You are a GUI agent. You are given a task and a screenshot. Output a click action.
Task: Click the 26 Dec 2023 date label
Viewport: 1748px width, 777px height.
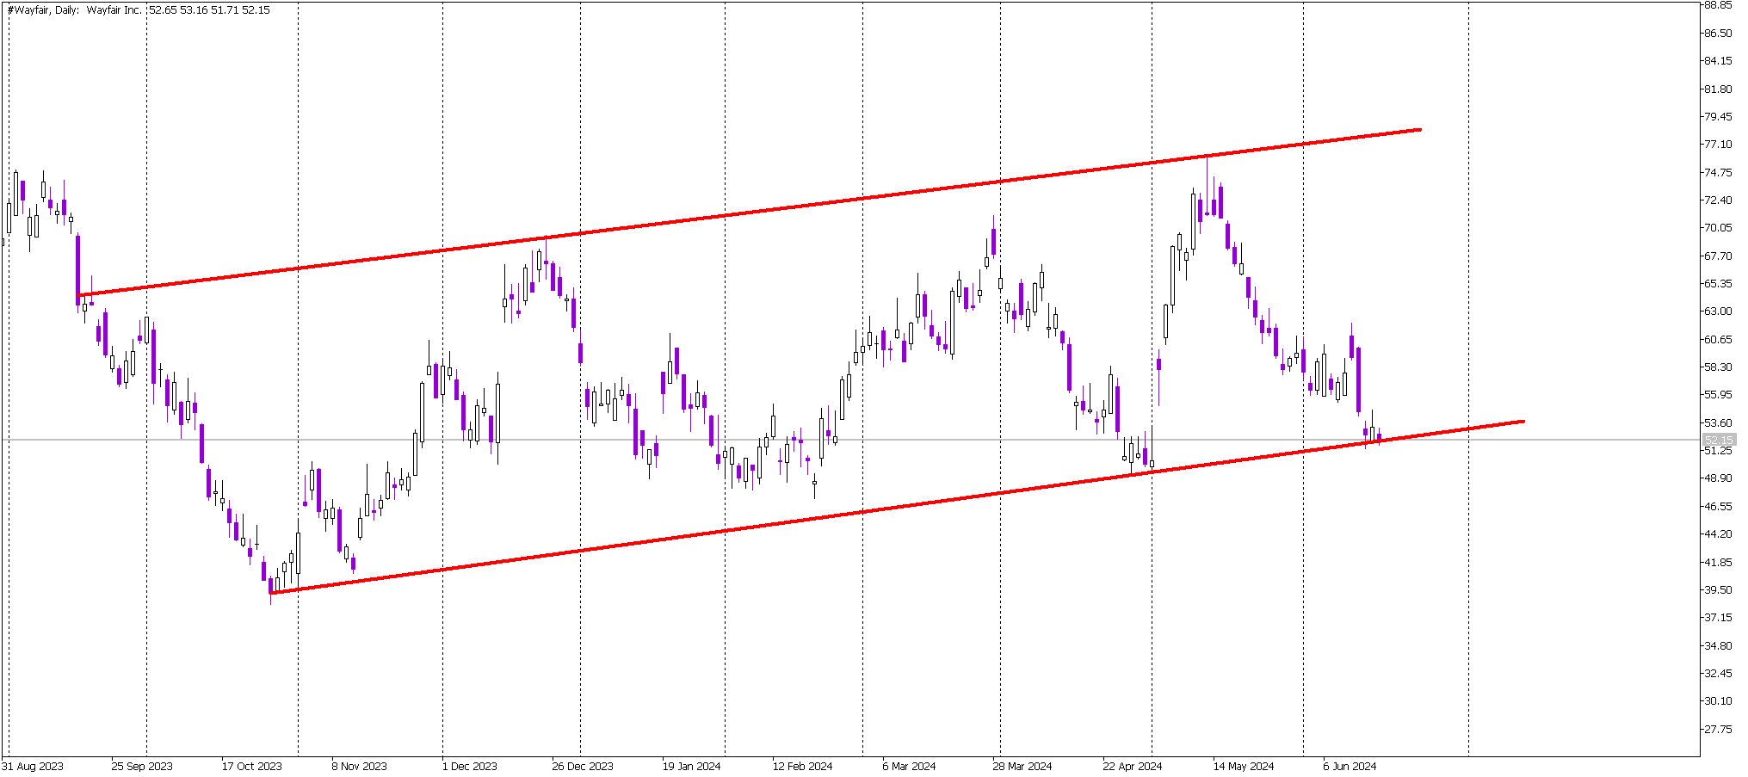coord(583,766)
